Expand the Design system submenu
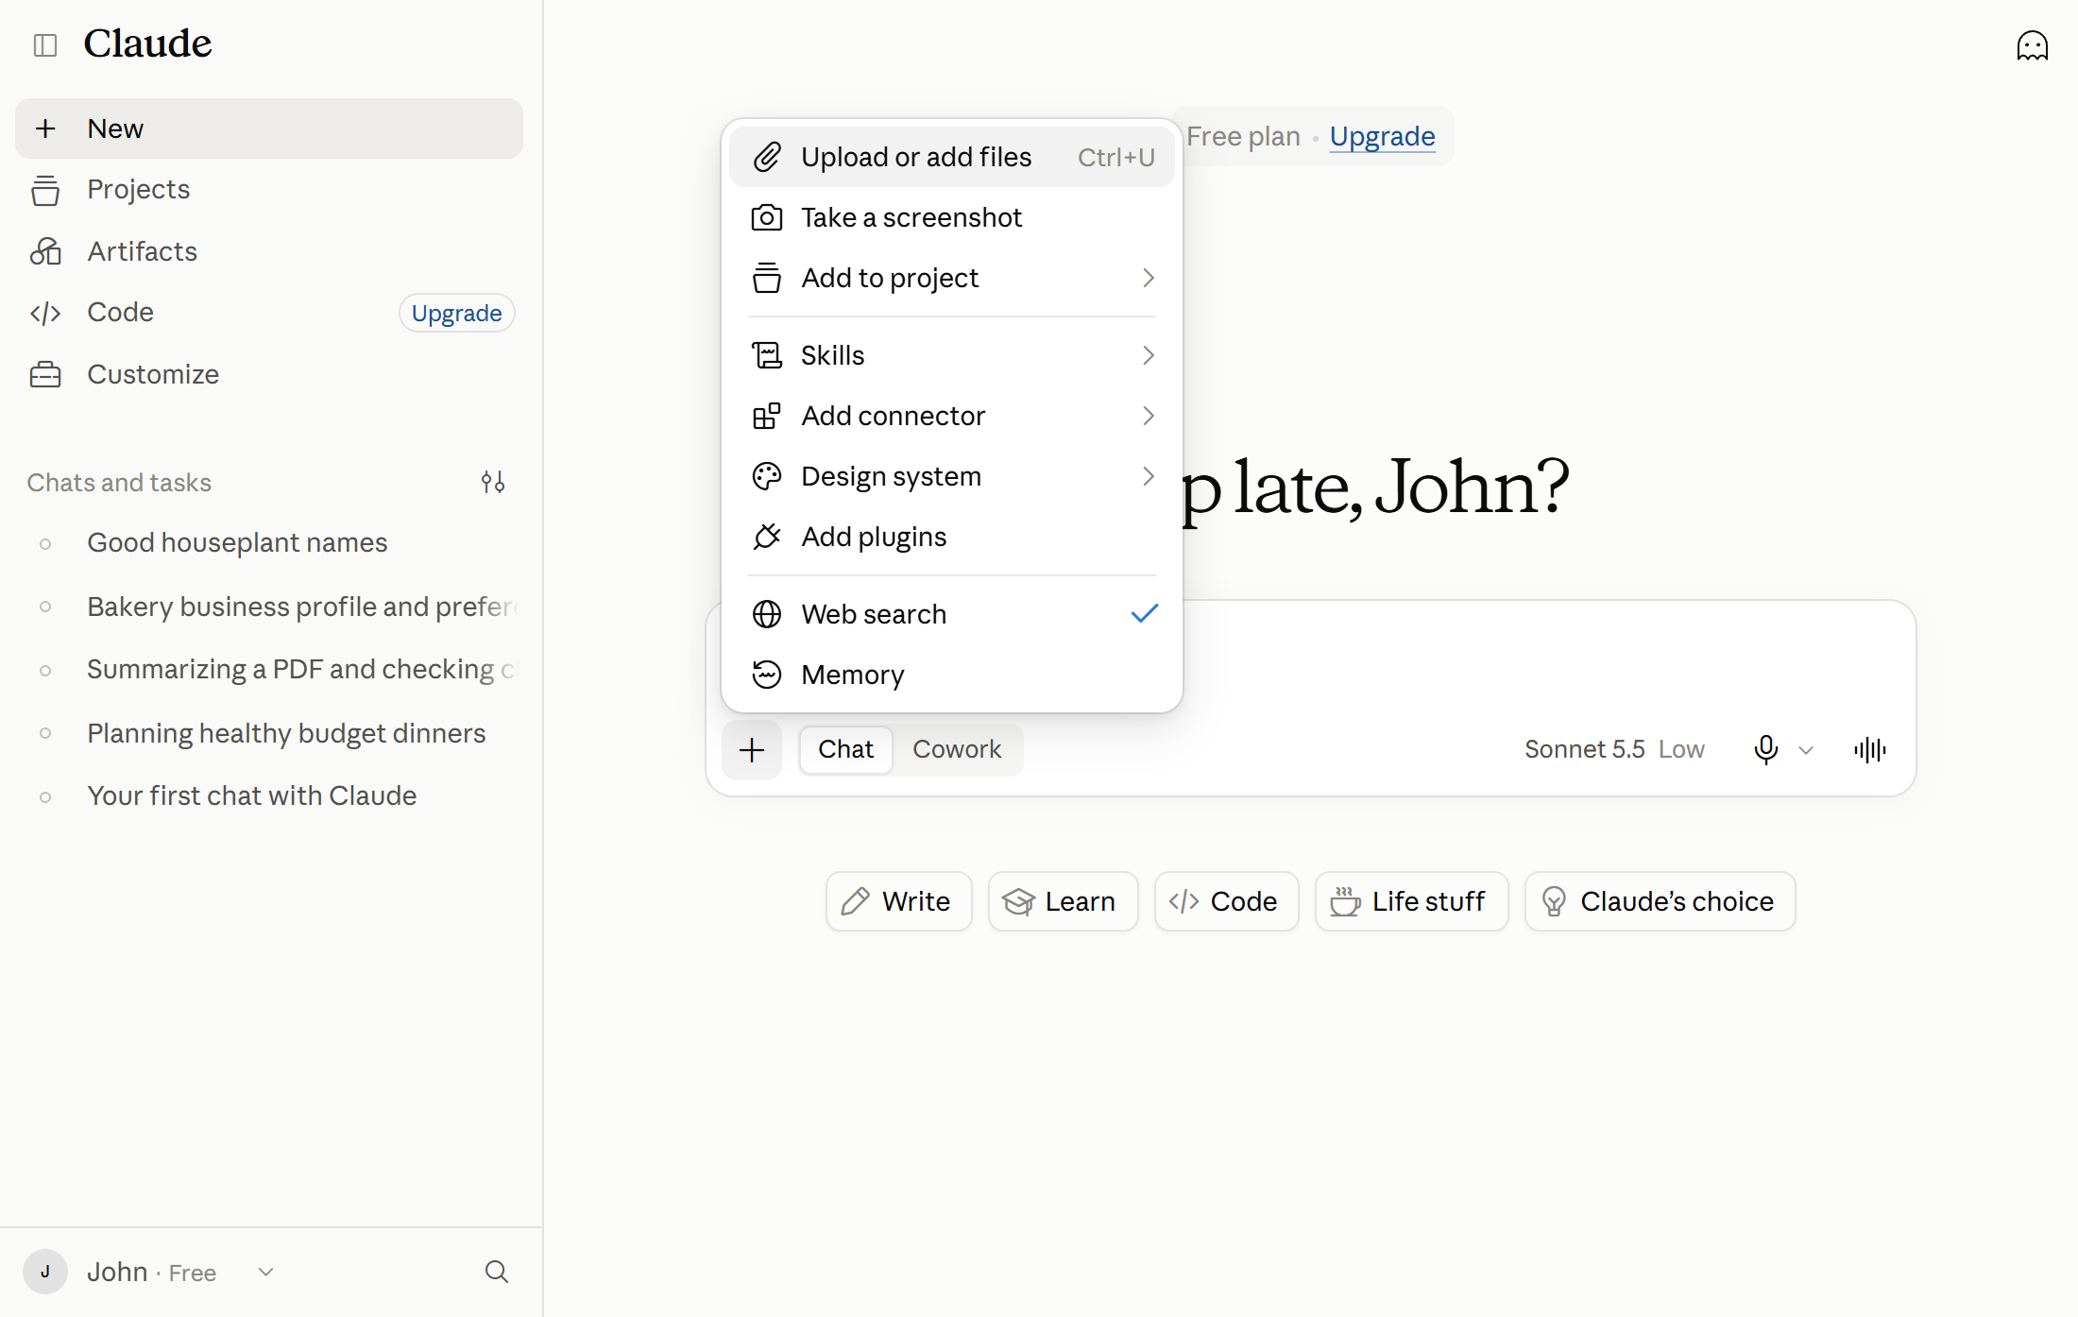2078x1317 pixels. pyautogui.click(x=951, y=476)
